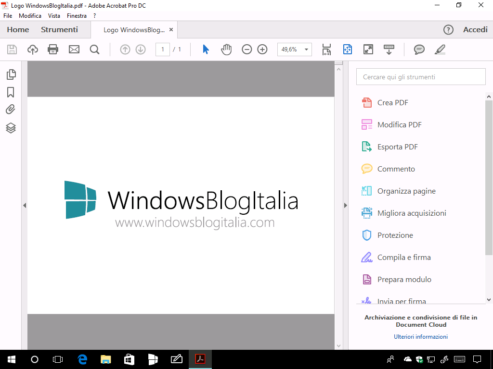Choose the Selection arrow tool
Screen dimensions: 493x369
(206, 49)
